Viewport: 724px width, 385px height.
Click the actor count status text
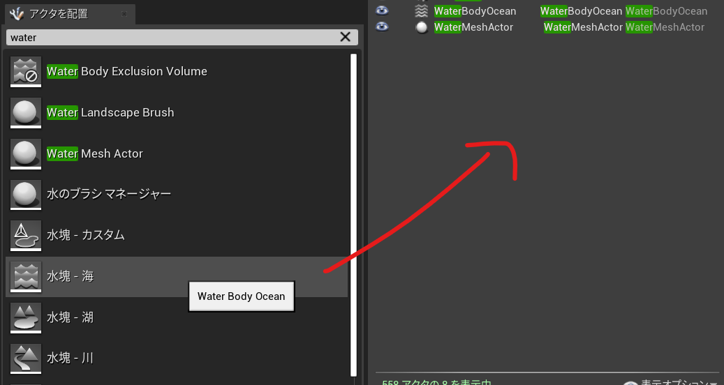click(437, 383)
